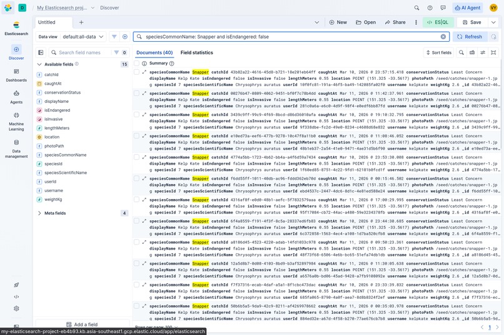The image size is (504, 335).
Task: Click the Add a field button
Action: click(x=82, y=324)
